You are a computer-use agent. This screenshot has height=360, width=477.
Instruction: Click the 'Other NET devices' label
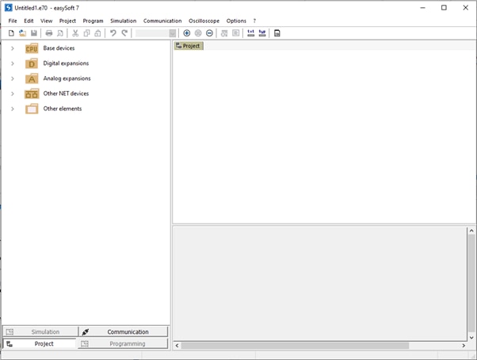click(66, 94)
